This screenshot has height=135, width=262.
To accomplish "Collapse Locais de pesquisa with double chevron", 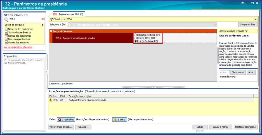I will pos(42,25).
